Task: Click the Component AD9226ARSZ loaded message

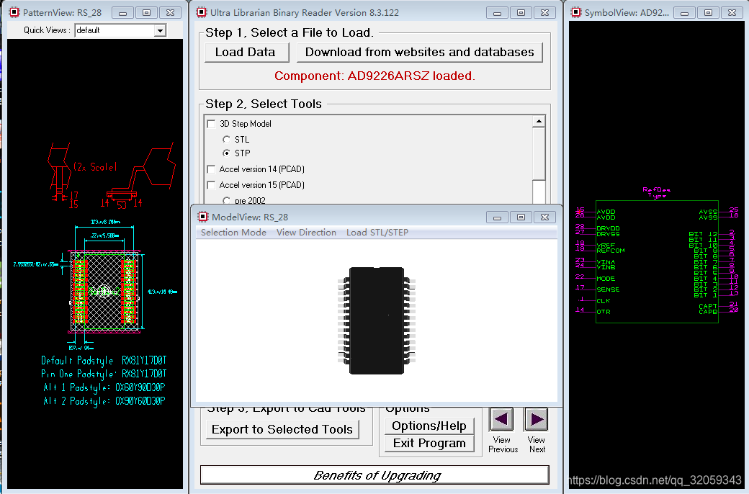Action: [x=374, y=76]
